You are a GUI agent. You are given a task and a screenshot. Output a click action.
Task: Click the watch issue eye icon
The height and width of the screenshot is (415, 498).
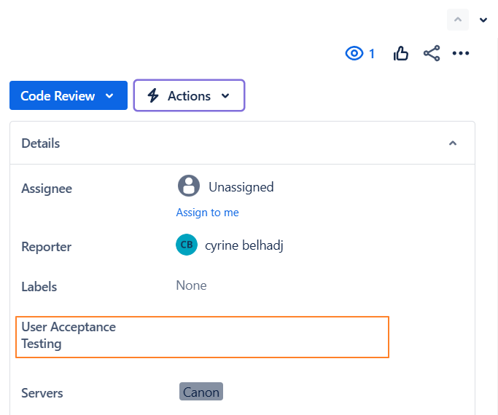pyautogui.click(x=354, y=53)
